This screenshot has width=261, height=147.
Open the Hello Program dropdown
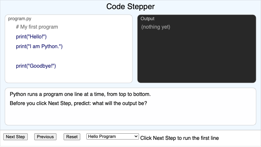tap(113, 136)
